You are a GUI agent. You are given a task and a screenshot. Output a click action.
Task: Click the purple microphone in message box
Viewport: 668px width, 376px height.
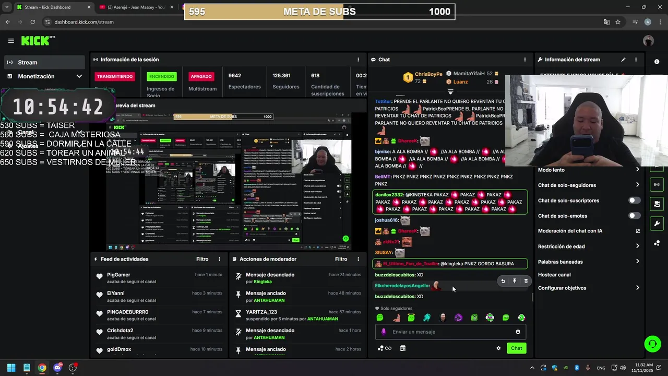(384, 332)
